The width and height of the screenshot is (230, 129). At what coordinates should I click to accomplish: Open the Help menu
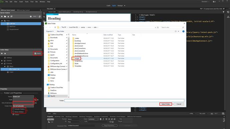49,2
